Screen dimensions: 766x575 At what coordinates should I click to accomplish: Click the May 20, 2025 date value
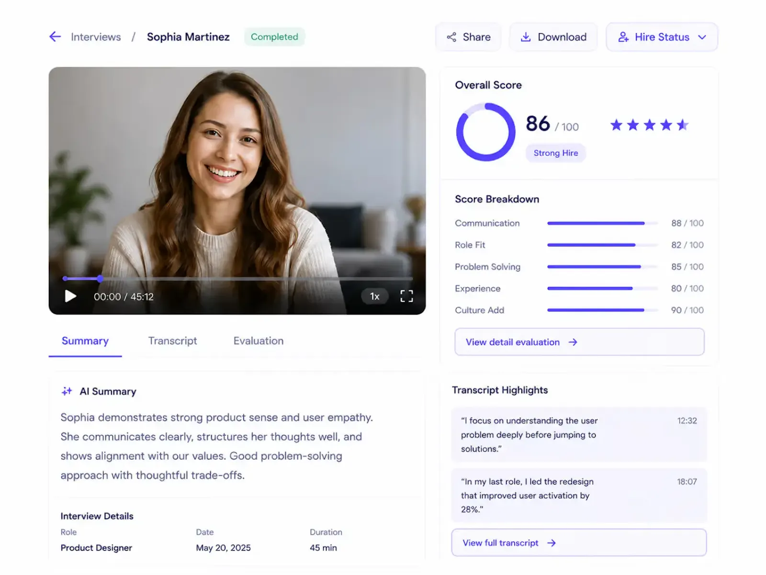223,548
